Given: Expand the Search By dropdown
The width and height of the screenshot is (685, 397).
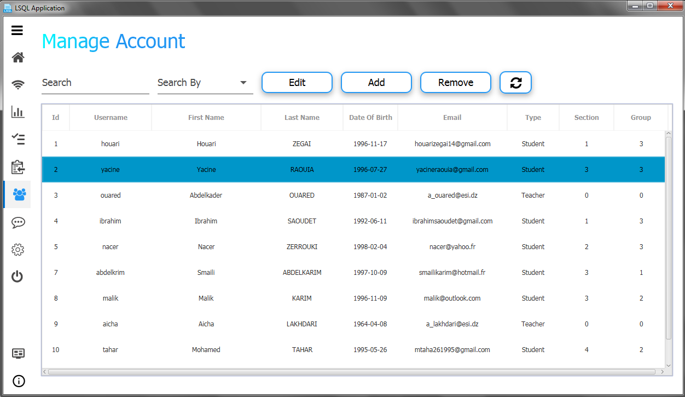Looking at the screenshot, I should point(205,83).
